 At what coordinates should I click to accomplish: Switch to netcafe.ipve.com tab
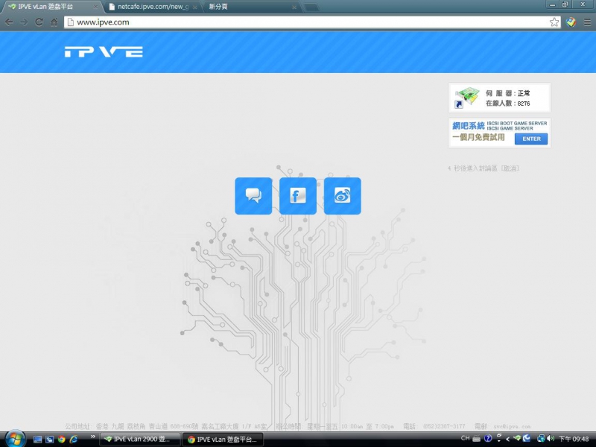tap(150, 7)
